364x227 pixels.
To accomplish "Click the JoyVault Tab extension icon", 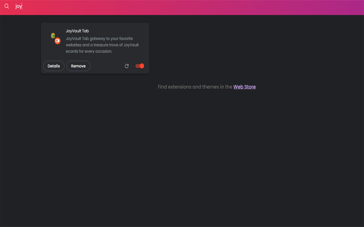I will [x=56, y=39].
